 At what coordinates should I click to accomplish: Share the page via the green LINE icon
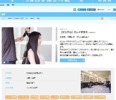pos(75,10)
